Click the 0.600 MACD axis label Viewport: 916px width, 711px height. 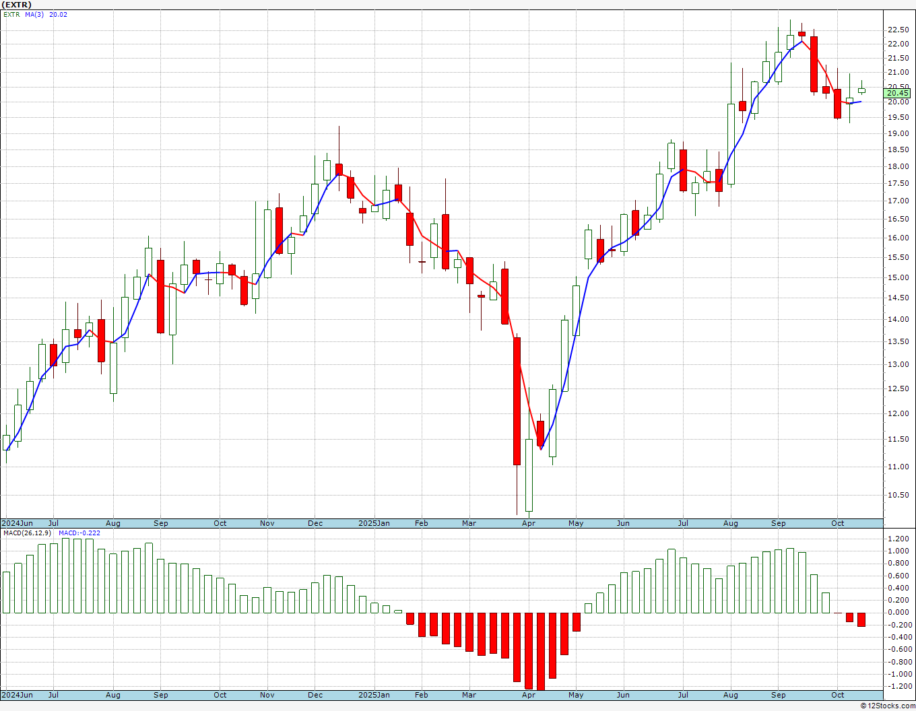(x=899, y=576)
